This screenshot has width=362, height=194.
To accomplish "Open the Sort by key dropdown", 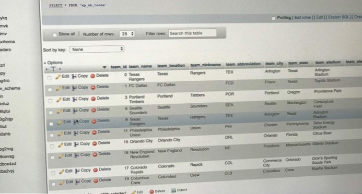I will pos(97,50).
